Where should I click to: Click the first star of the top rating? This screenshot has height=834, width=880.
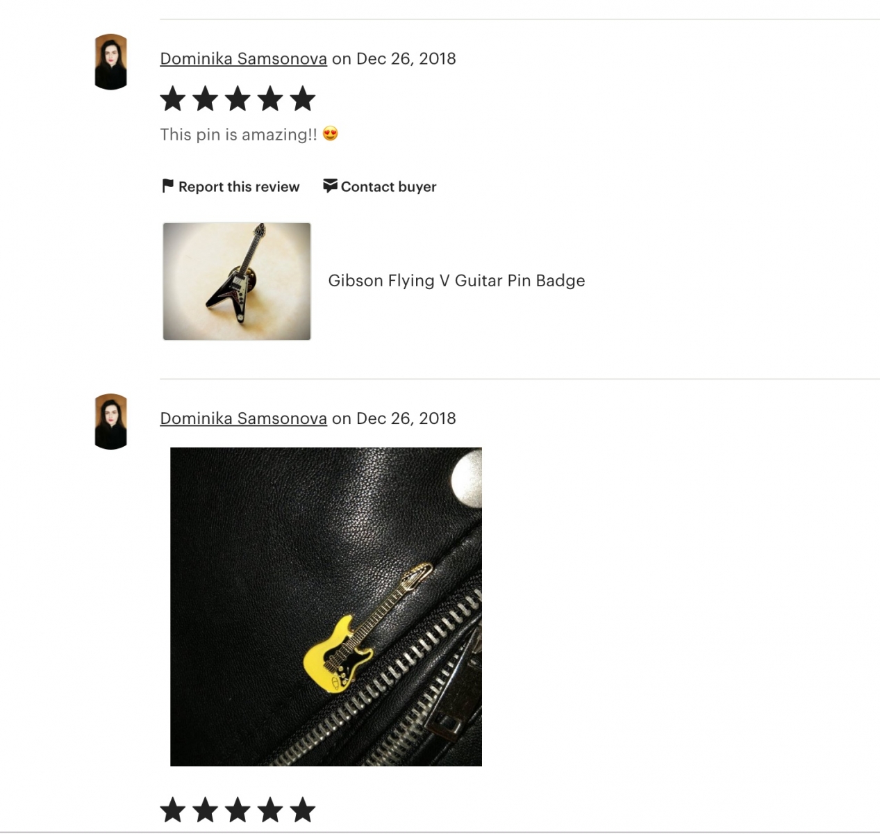click(x=173, y=99)
